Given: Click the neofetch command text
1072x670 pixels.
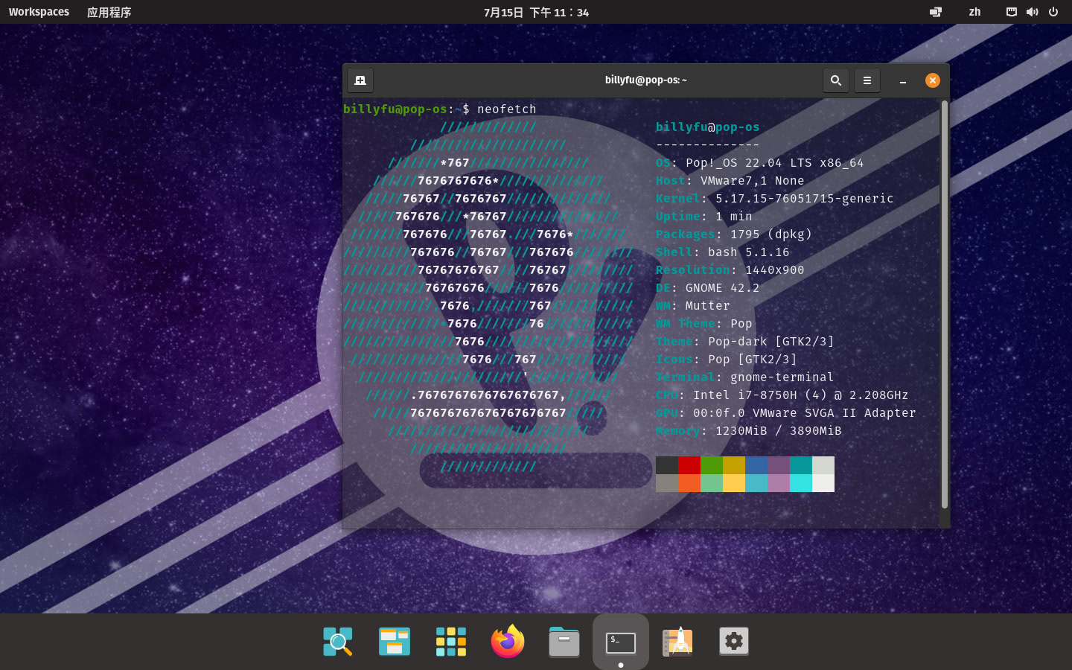Looking at the screenshot, I should (507, 109).
